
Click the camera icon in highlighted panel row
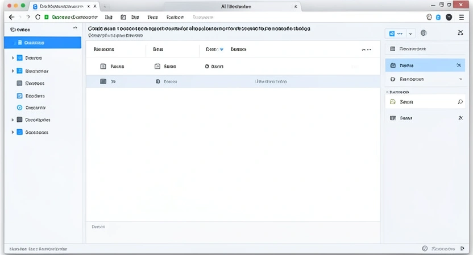tap(393, 65)
